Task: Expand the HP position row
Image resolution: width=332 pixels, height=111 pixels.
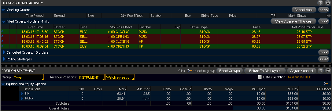Action: 22,93
